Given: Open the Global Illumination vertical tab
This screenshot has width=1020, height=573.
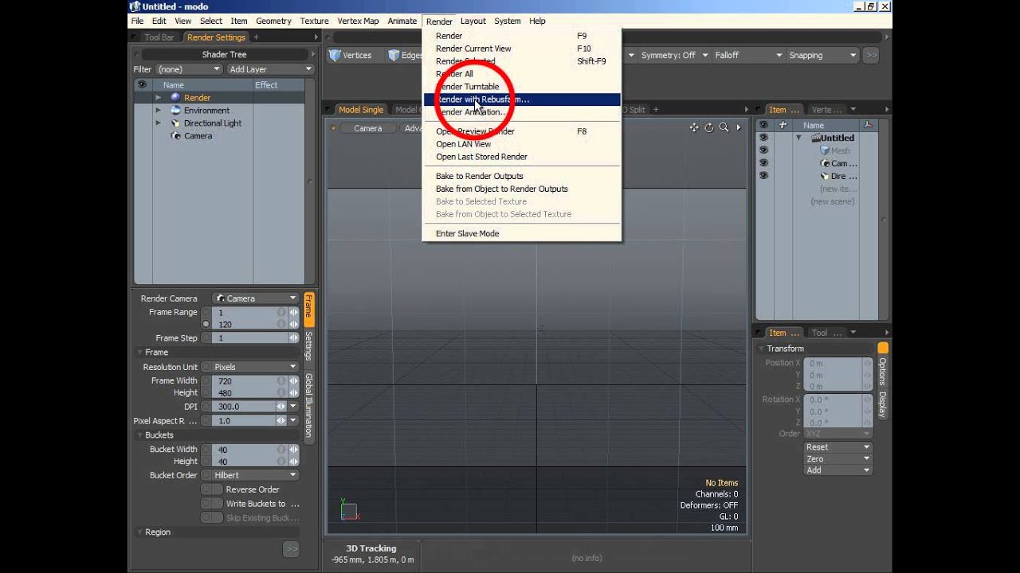Looking at the screenshot, I should 309,404.
